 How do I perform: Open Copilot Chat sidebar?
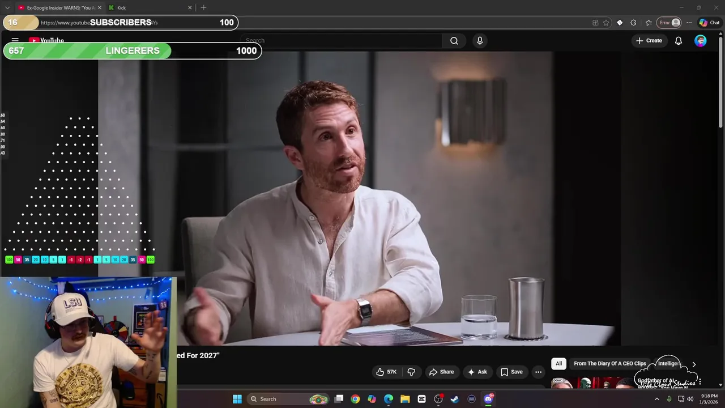coord(709,23)
